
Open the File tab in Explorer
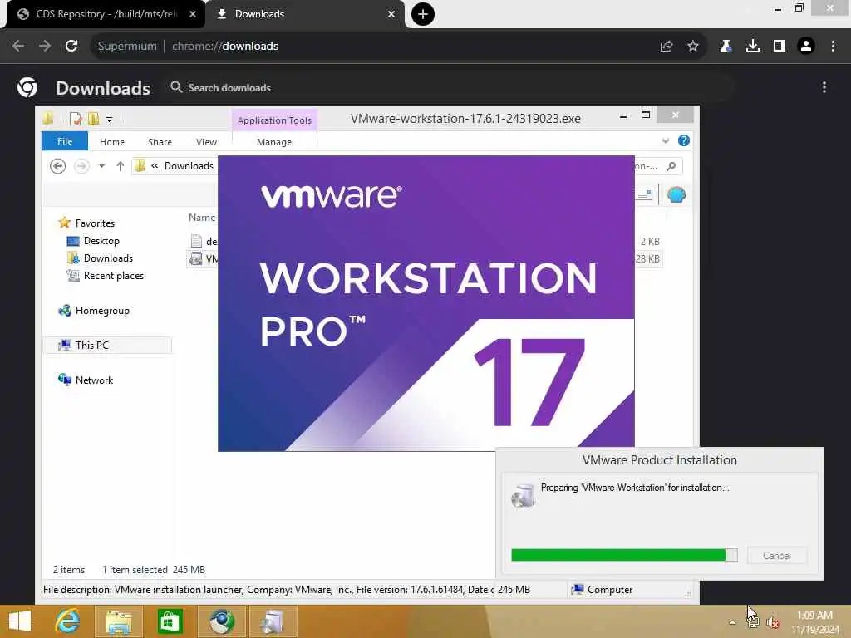click(x=65, y=141)
